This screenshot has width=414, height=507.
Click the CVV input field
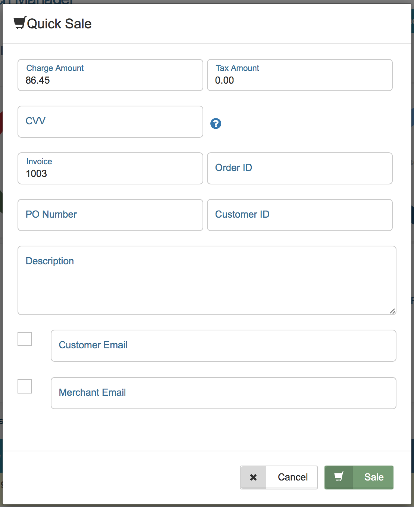[110, 122]
